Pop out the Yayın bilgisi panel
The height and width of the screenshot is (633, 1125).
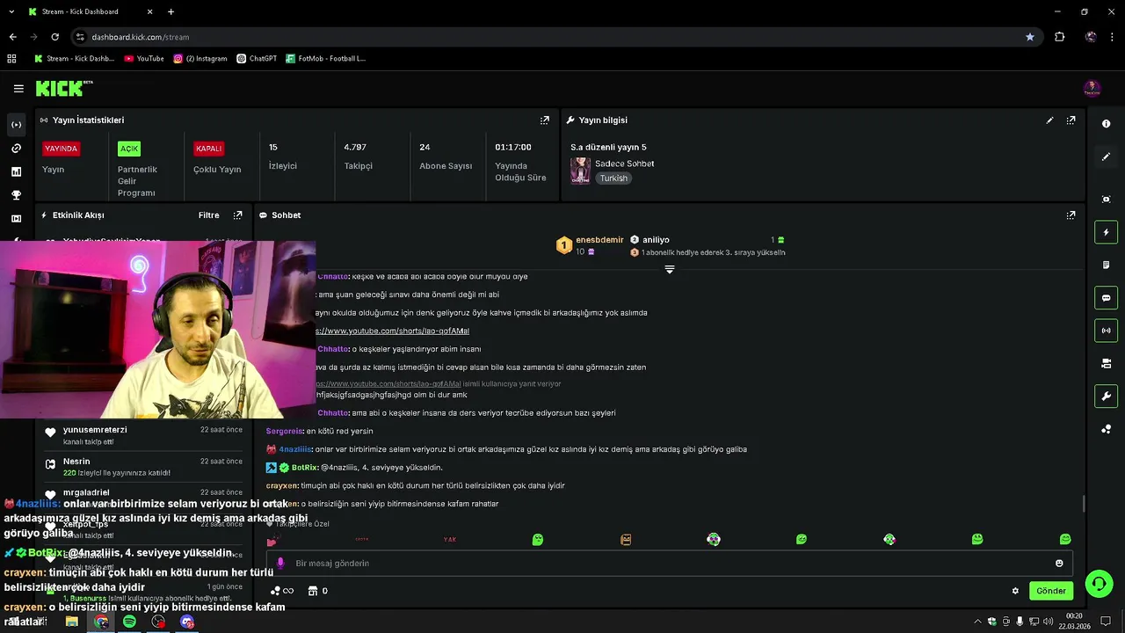coord(1071,120)
